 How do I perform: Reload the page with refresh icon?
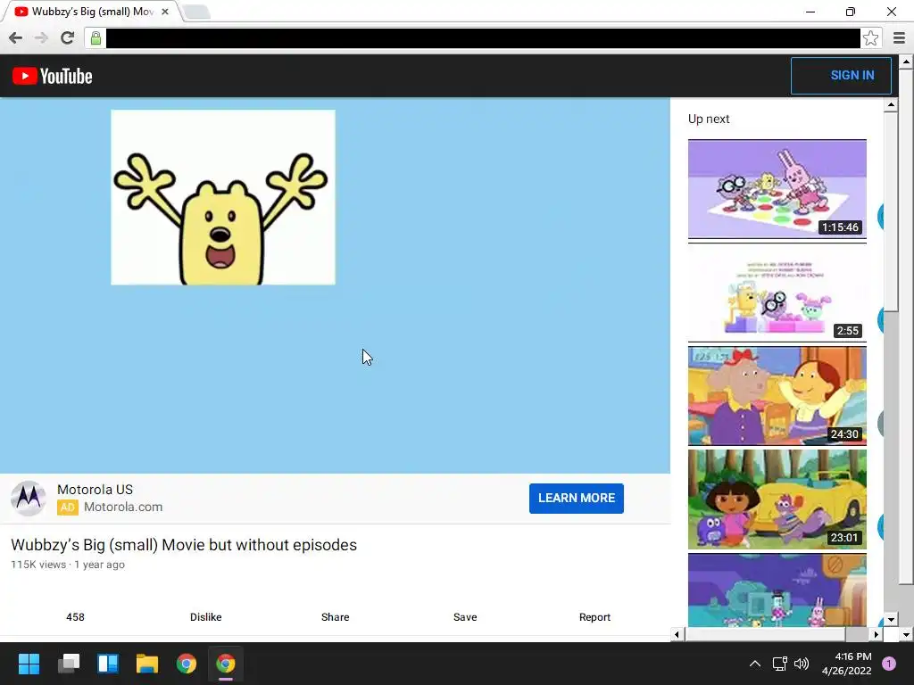tap(67, 37)
